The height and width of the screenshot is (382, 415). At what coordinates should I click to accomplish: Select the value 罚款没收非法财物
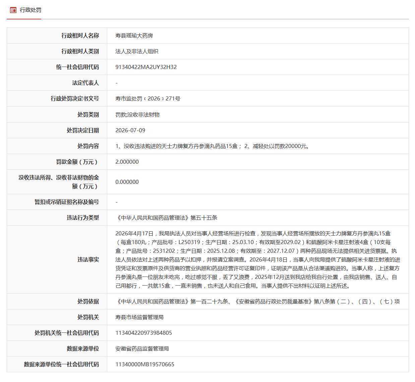[137, 114]
